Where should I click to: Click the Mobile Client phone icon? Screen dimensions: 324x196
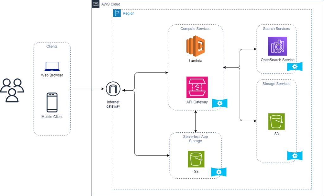coord(52,103)
